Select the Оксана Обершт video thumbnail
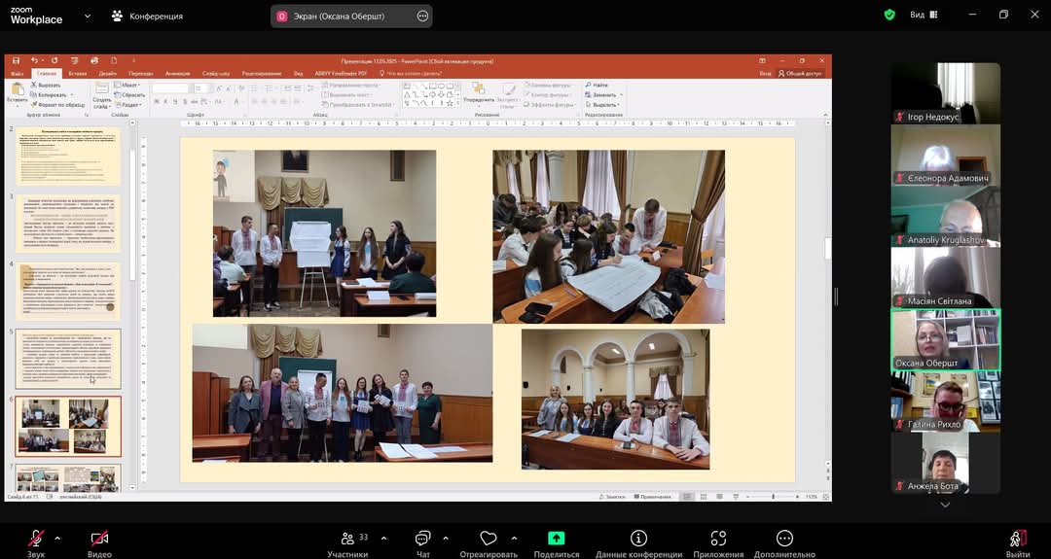Image resolution: width=1051 pixels, height=559 pixels. (945, 339)
